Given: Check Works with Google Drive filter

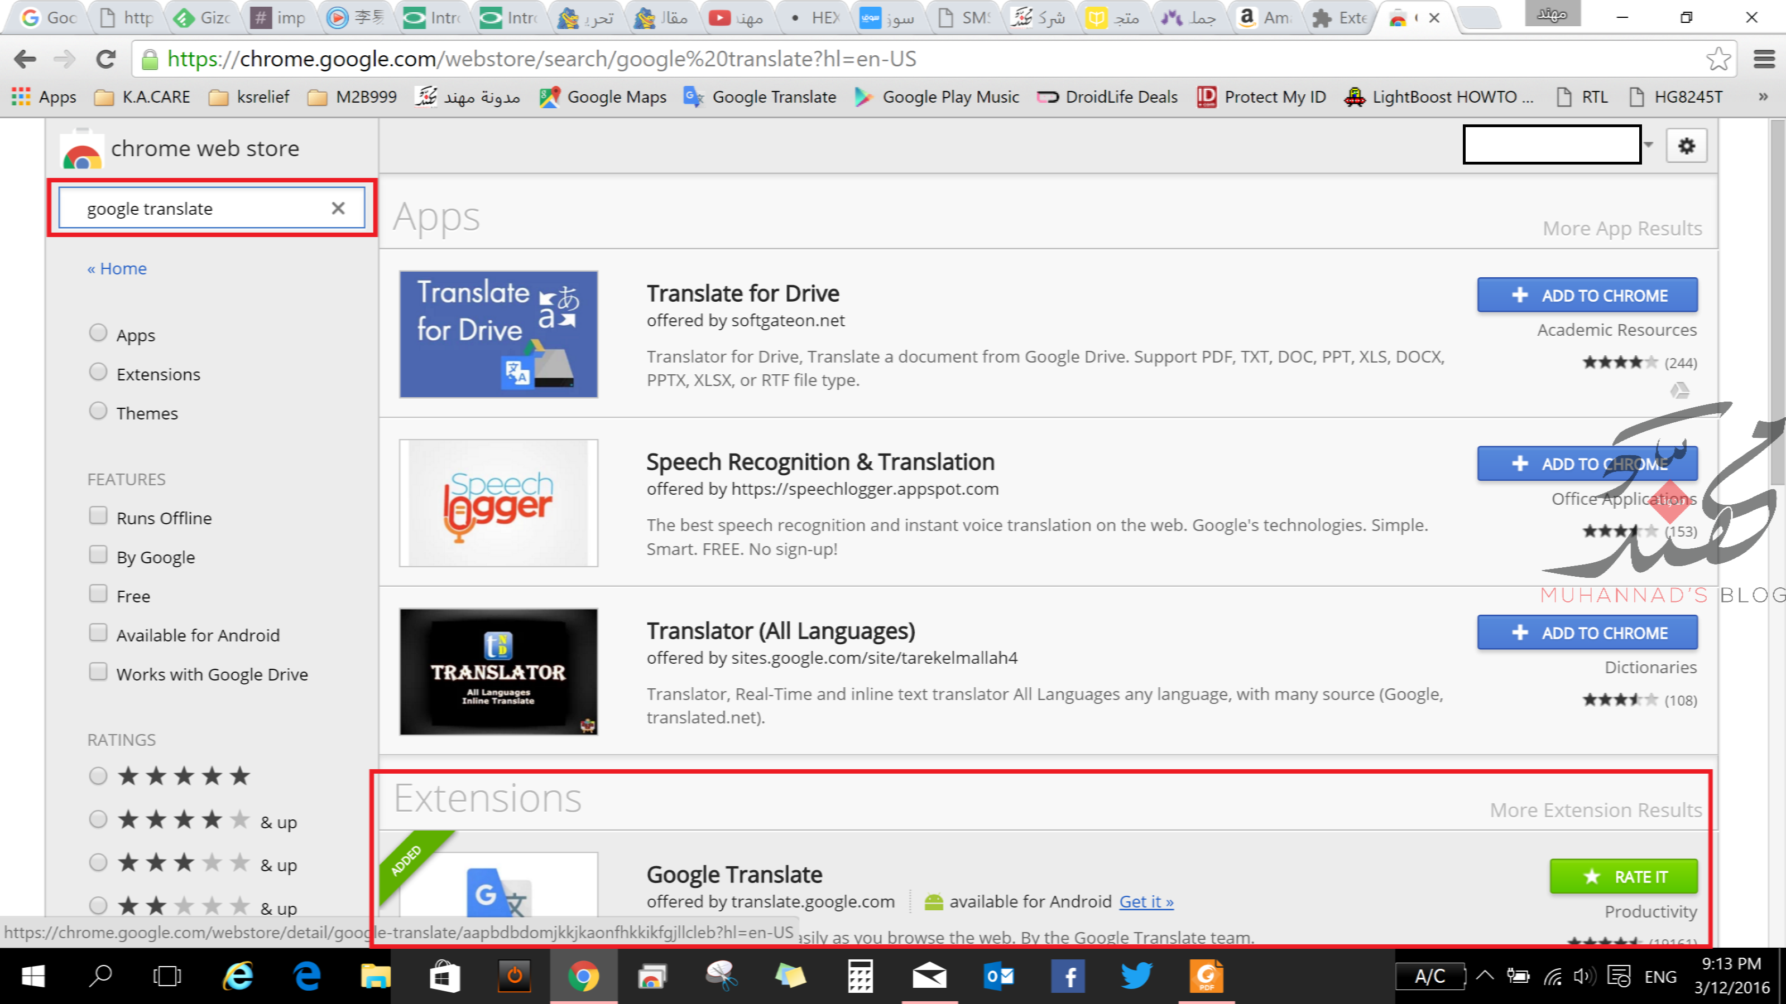Looking at the screenshot, I should [x=98, y=672].
